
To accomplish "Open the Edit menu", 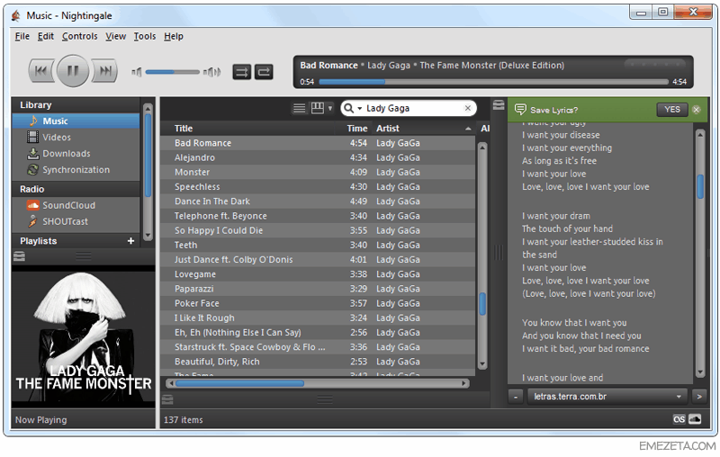I will (x=46, y=36).
